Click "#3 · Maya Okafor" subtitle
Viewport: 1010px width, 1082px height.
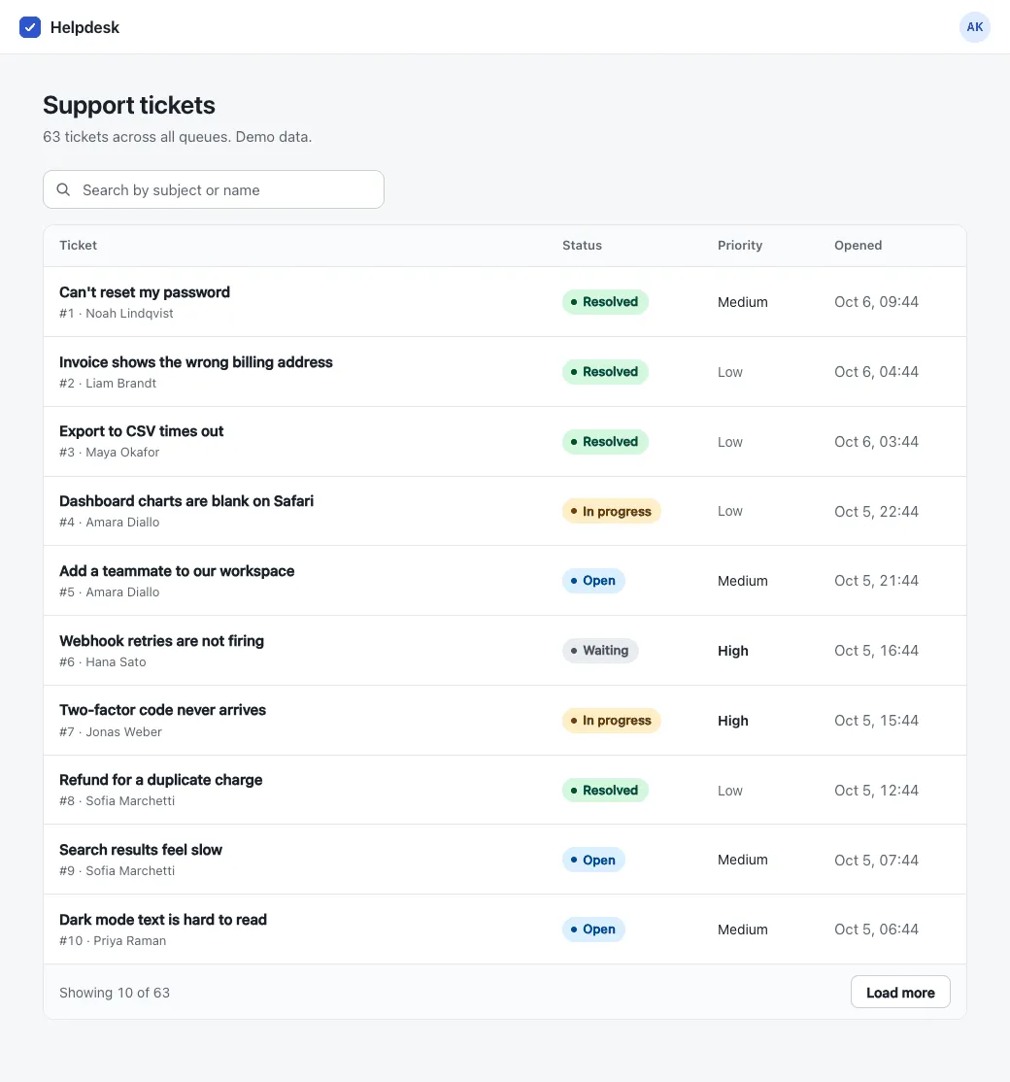point(109,452)
